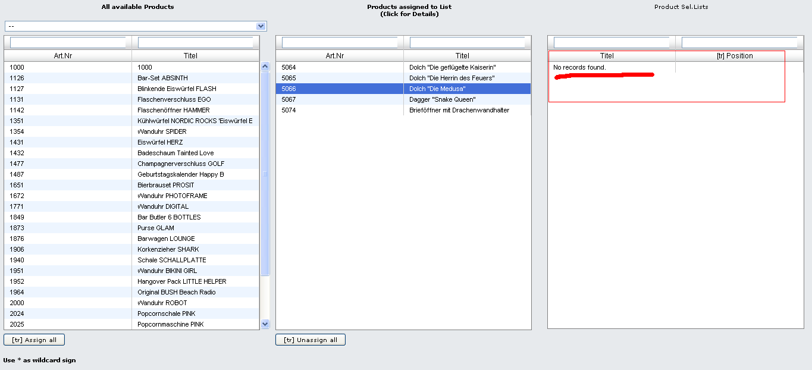The width and height of the screenshot is (812, 370).
Task: Select assigned product 'Dagger "Snake Queen"'
Action: pos(442,99)
